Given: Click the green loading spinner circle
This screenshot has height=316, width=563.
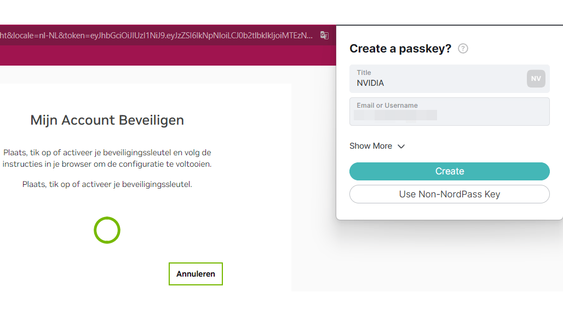Looking at the screenshot, I should 107,230.
